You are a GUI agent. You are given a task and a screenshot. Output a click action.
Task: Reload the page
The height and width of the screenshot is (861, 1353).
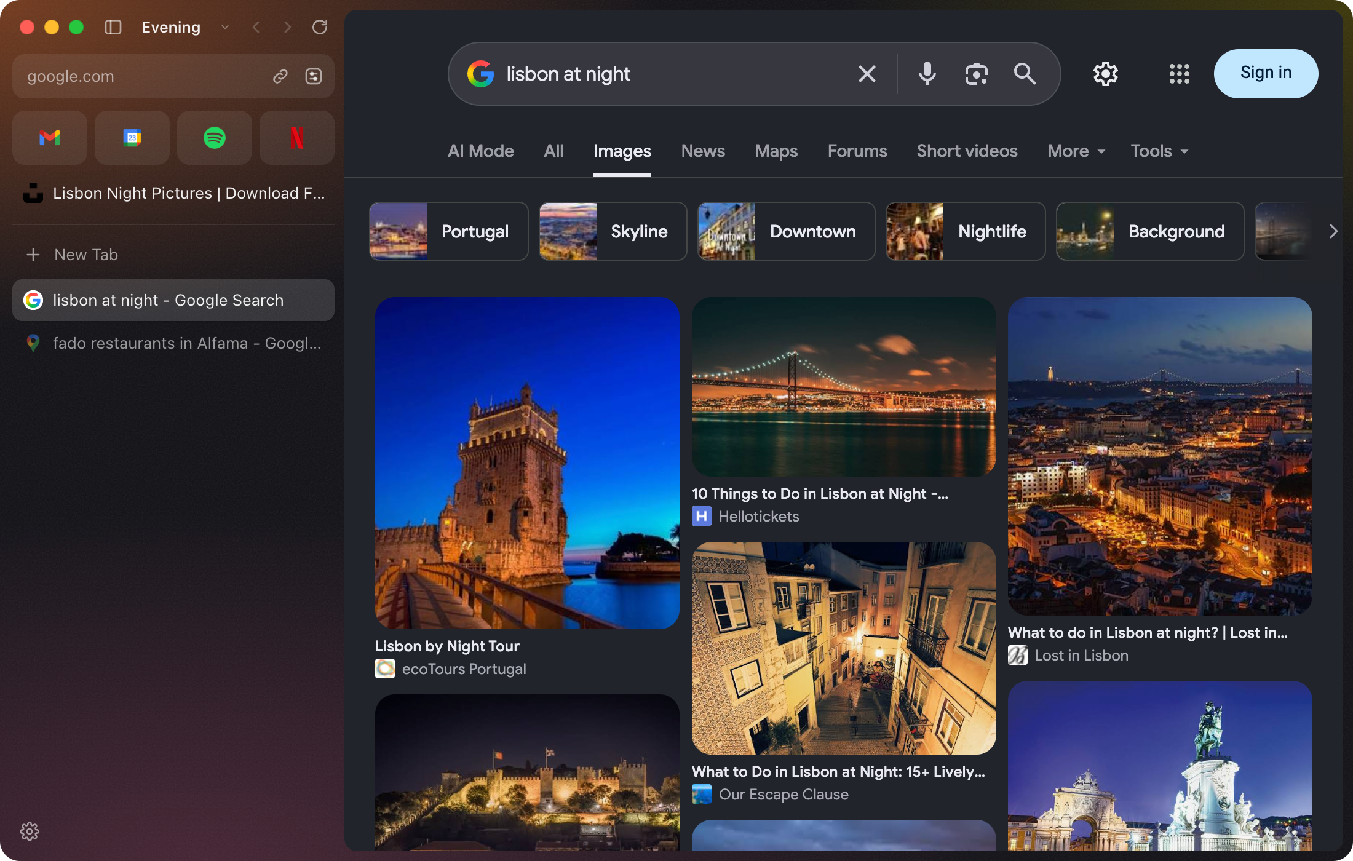coord(320,27)
